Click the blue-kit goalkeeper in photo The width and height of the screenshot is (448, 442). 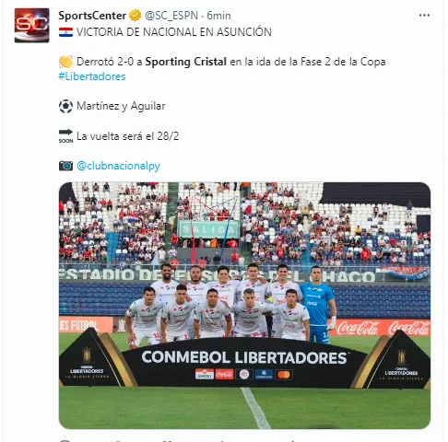coord(318,304)
